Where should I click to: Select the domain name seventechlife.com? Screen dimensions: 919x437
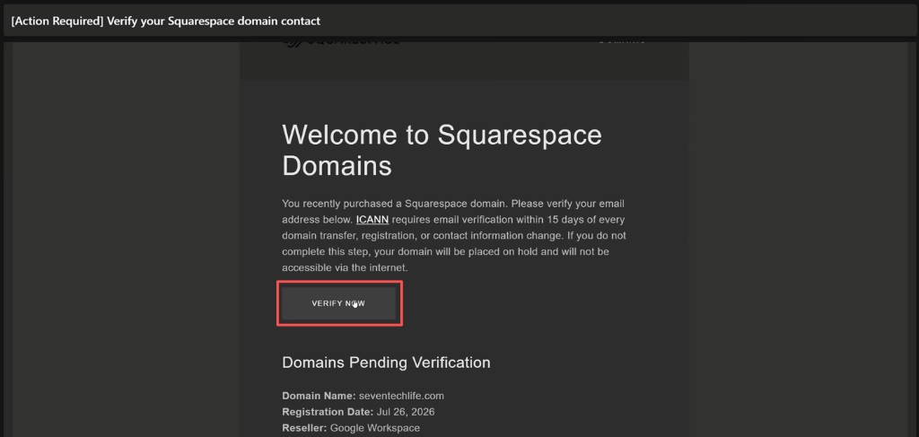[401, 396]
